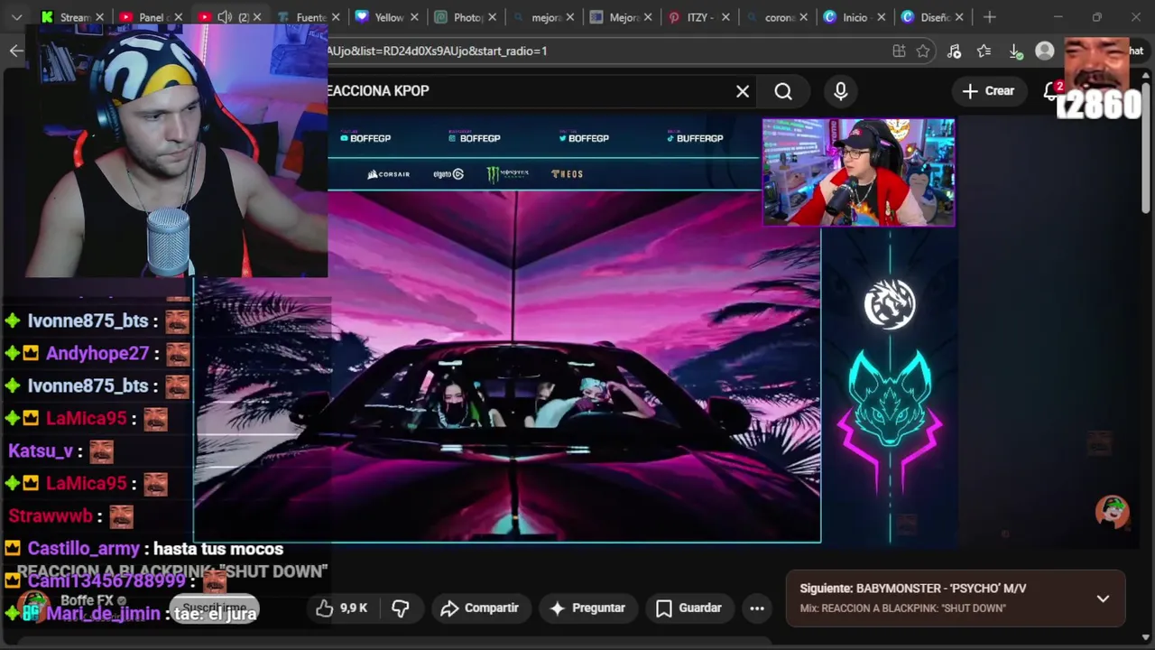1155x650 pixels.
Task: Click the chat username Andyhope27
Action: tap(97, 353)
